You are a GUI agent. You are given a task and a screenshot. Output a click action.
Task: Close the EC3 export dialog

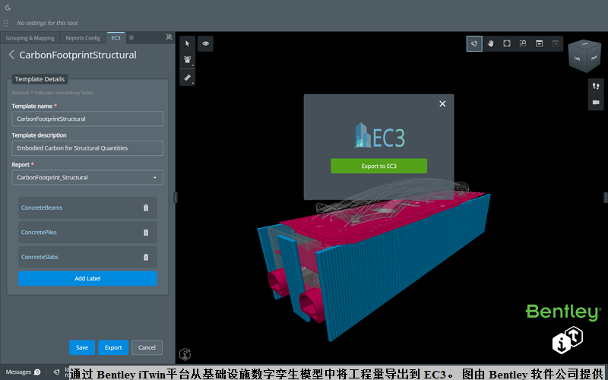442,103
